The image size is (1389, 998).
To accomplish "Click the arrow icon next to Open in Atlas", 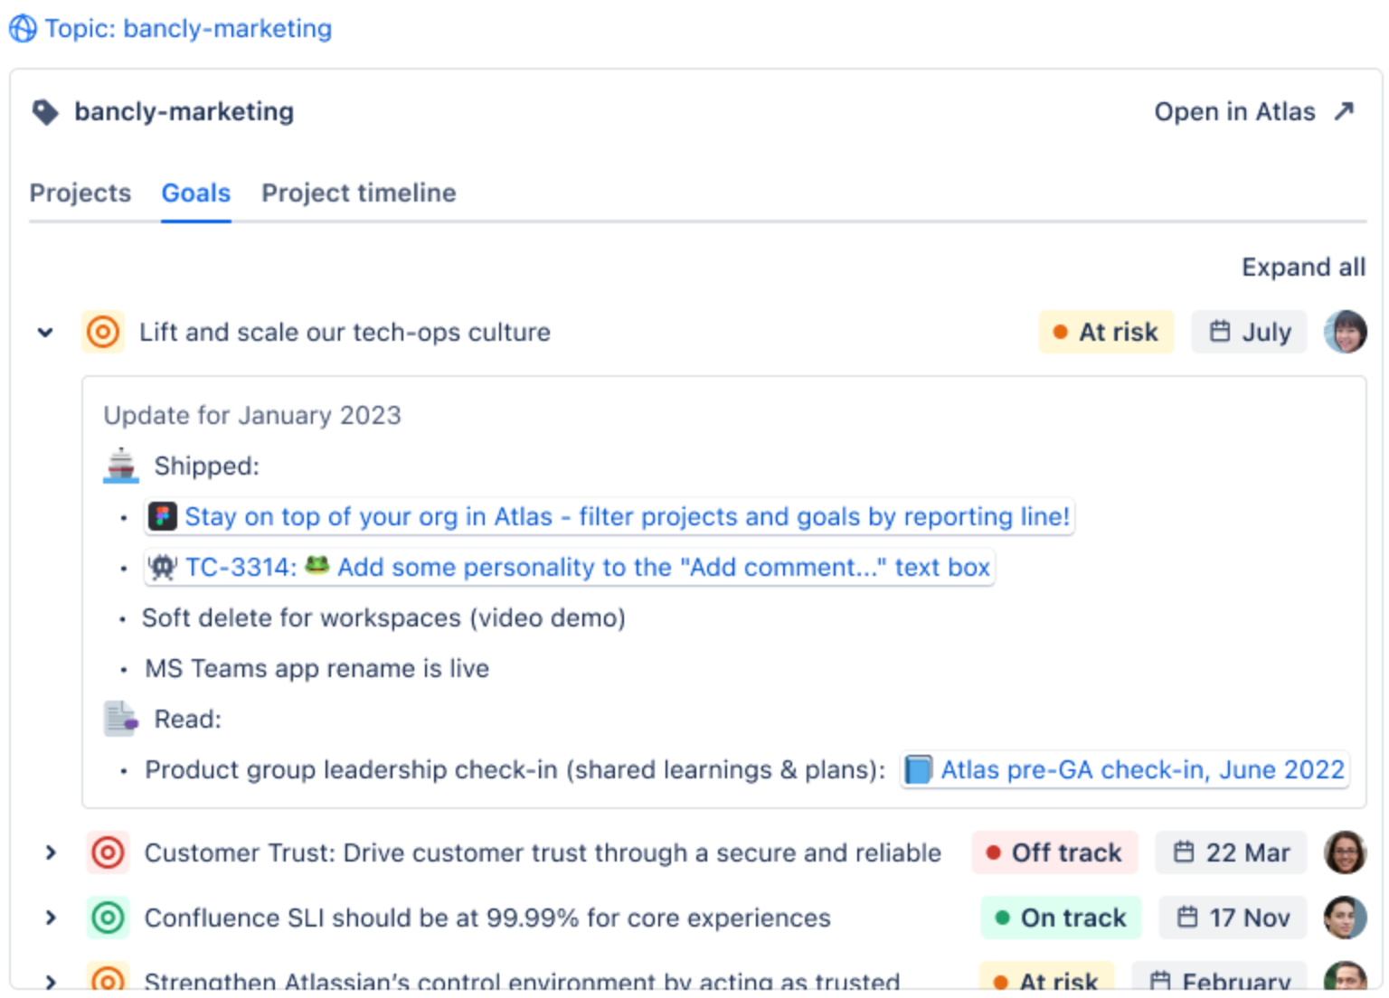I will (1345, 111).
